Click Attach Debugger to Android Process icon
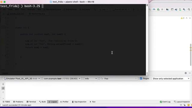This screenshot has width=192, height=108. pyautogui.click(x=158, y=9)
